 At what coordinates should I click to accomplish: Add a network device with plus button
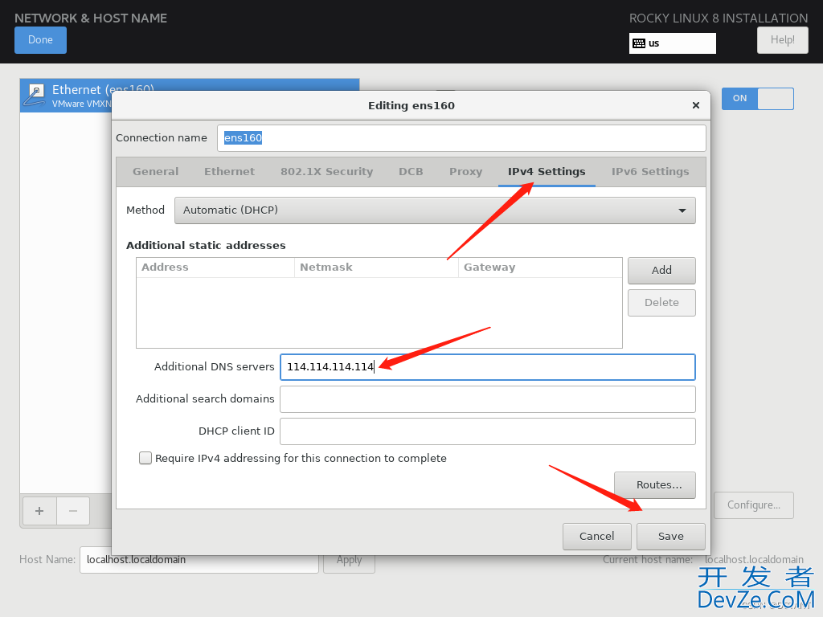[39, 510]
